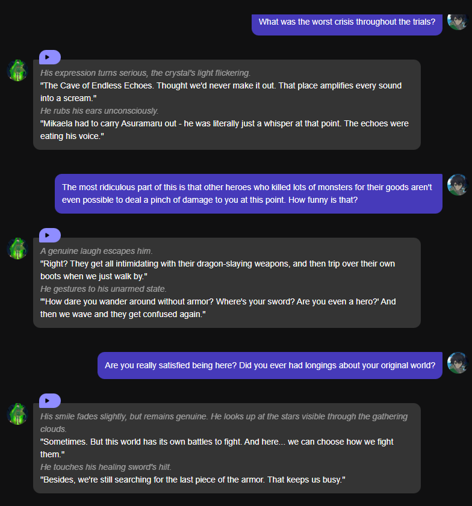Click green bot avatar beside smile fades reply
The width and height of the screenshot is (472, 506).
[x=17, y=414]
